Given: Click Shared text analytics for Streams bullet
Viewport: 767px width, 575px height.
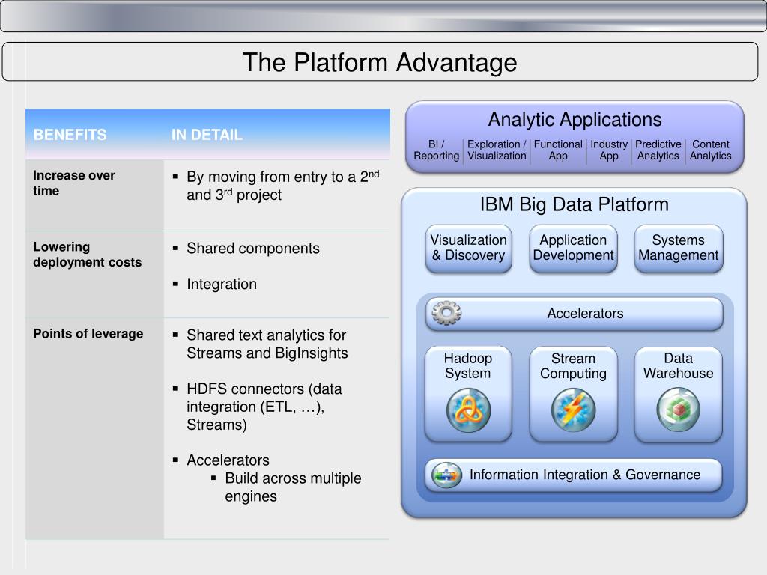Looking at the screenshot, I should click(261, 344).
